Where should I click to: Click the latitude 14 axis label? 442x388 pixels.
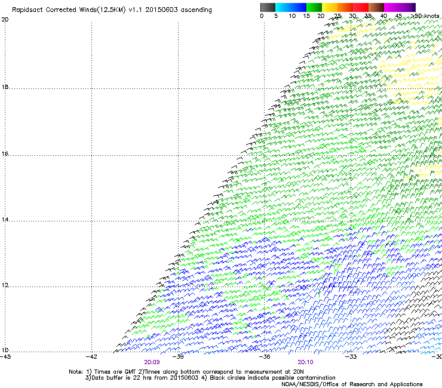[x=5, y=220]
